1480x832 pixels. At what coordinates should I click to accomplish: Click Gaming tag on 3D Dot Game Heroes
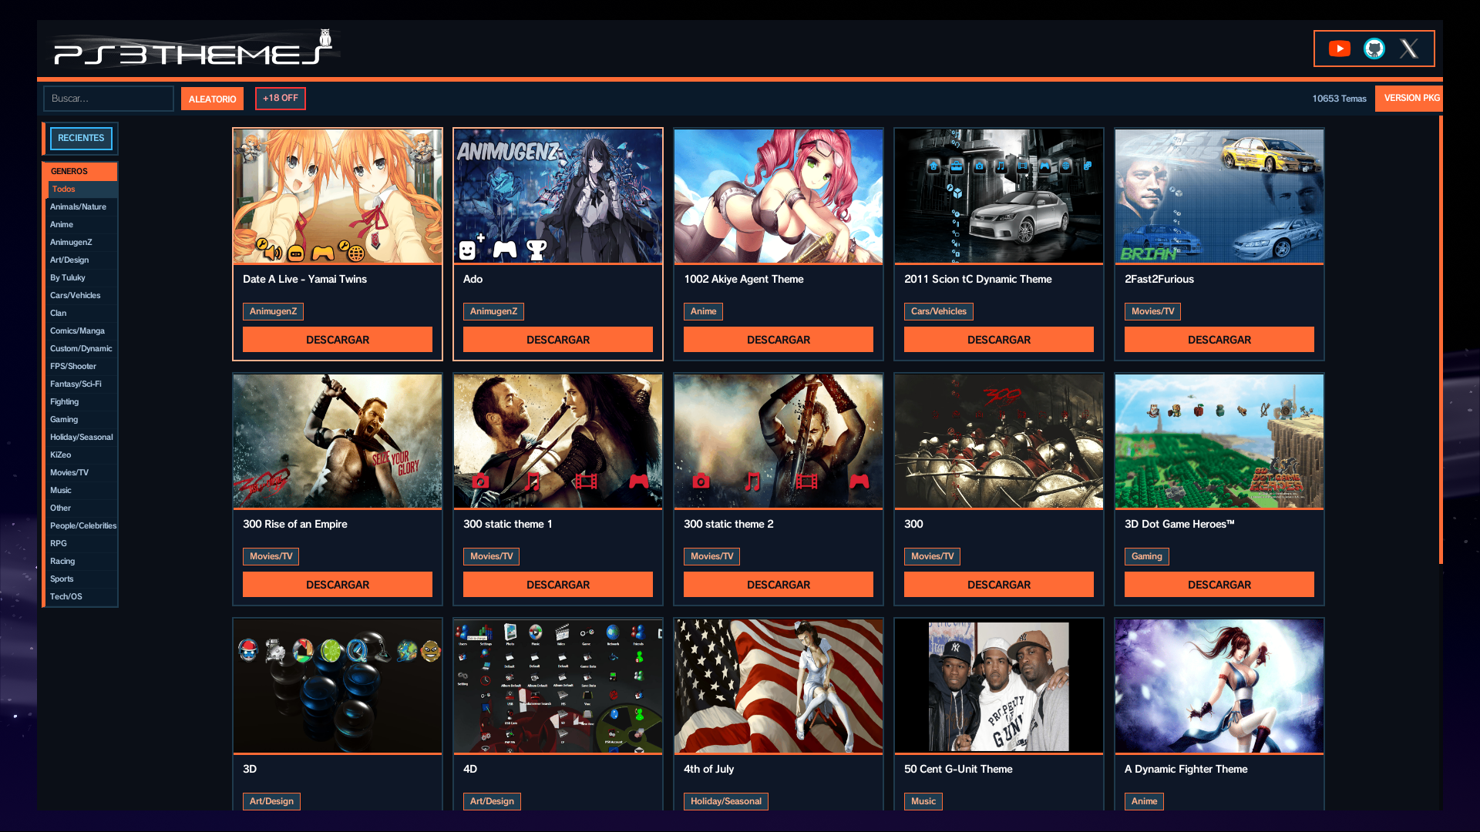click(x=1147, y=556)
